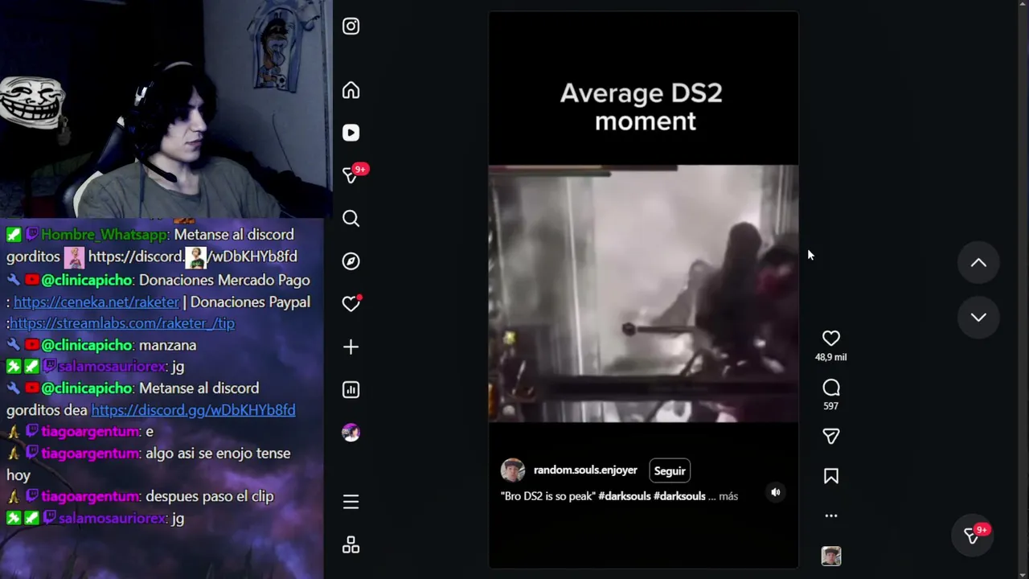Open random.souls.enjoyer profile name
The image size is (1029, 579).
(x=585, y=470)
